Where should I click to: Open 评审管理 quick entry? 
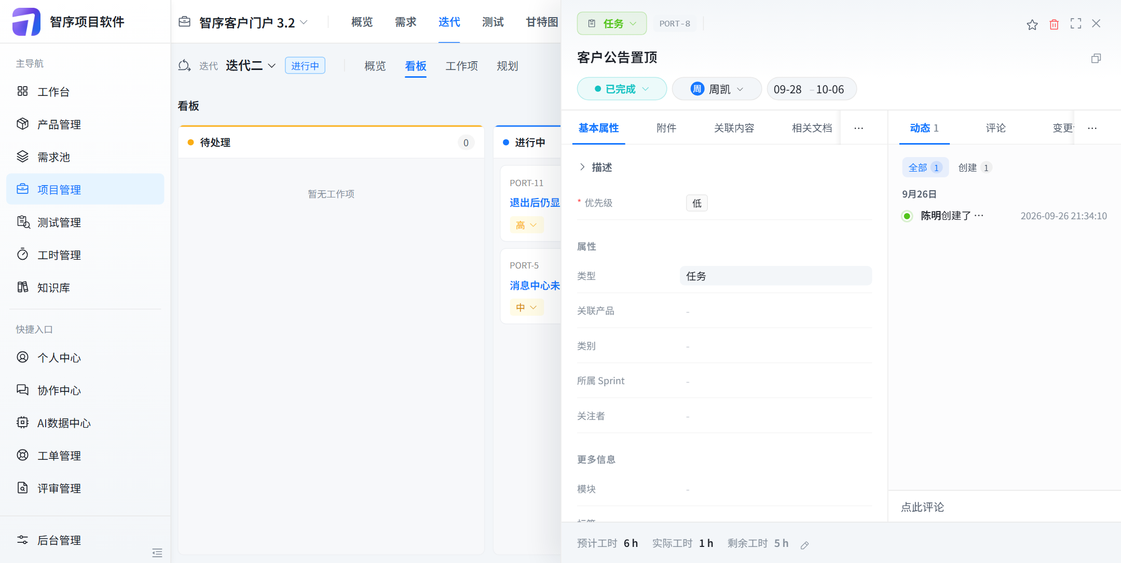click(x=85, y=488)
